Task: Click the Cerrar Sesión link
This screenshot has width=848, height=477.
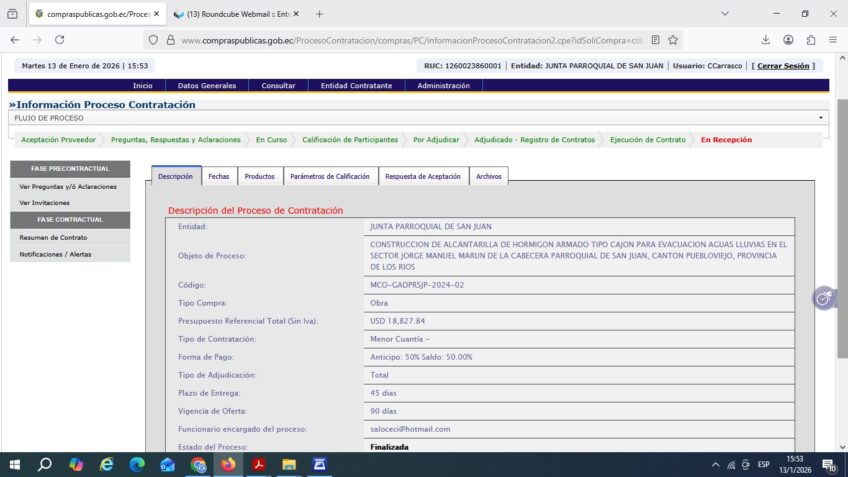Action: pos(783,66)
